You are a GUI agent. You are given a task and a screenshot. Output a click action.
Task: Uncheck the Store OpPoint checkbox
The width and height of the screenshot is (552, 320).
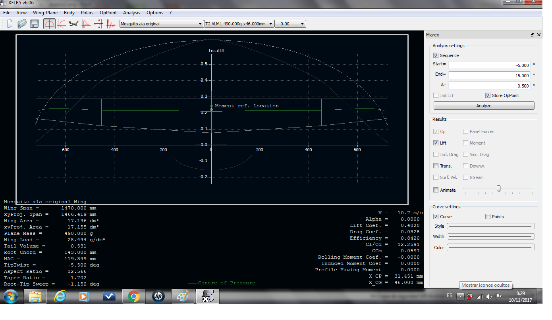click(488, 95)
